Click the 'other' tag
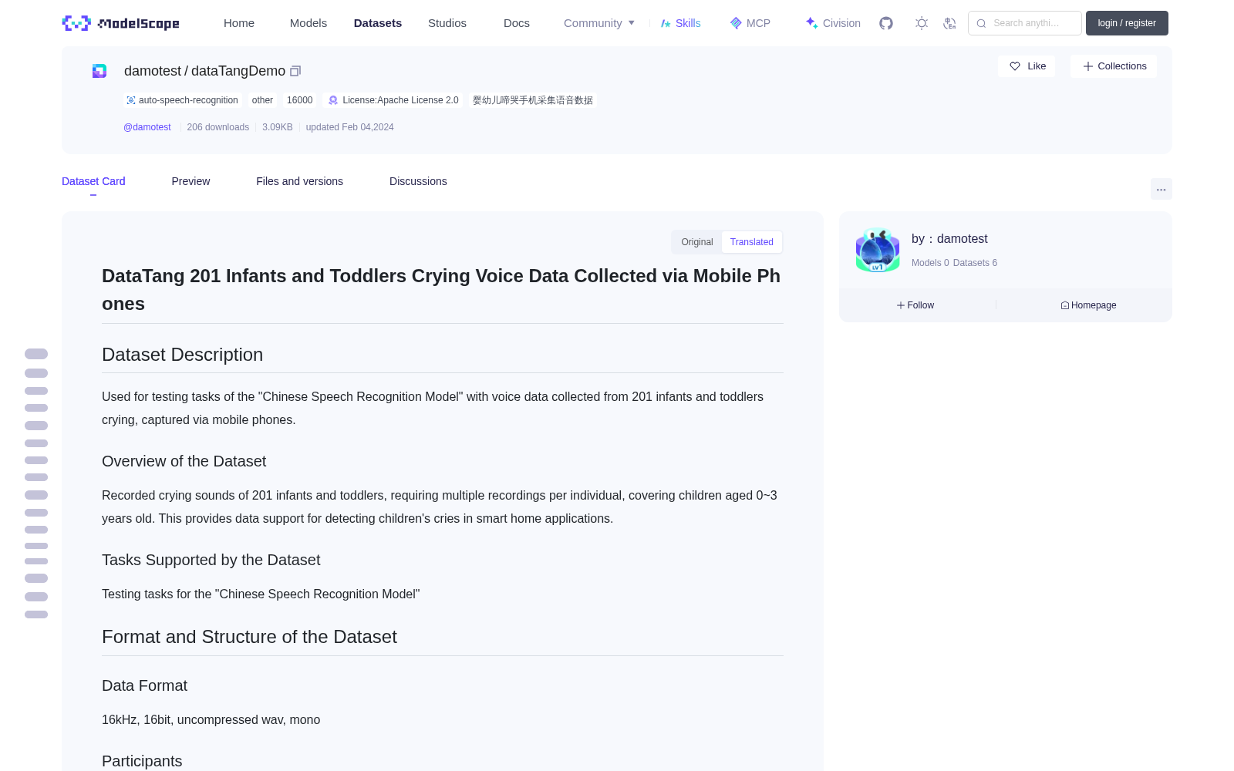This screenshot has height=771, width=1234. (262, 100)
